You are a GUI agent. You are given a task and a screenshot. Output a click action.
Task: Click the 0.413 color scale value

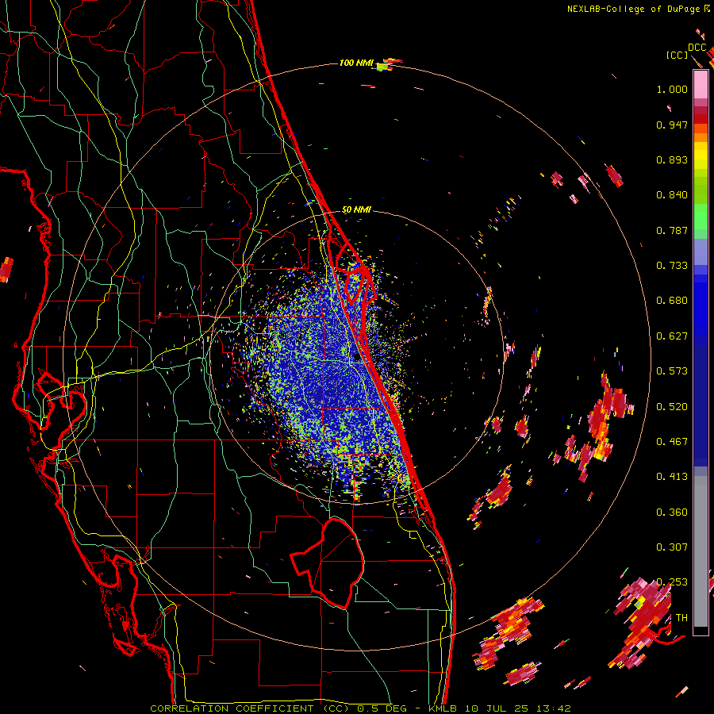coord(672,477)
